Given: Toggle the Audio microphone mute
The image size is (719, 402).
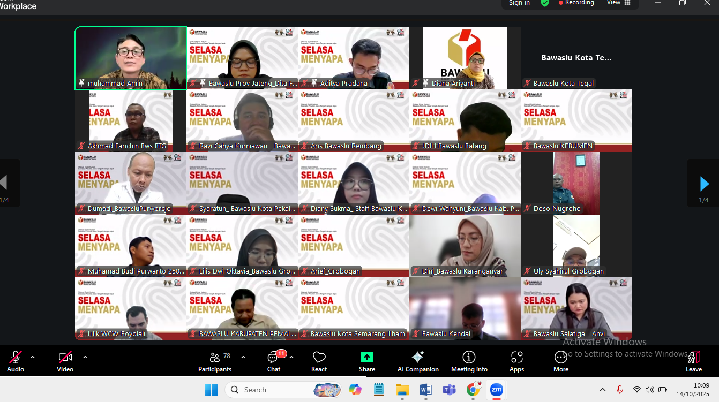Looking at the screenshot, I should (16, 361).
